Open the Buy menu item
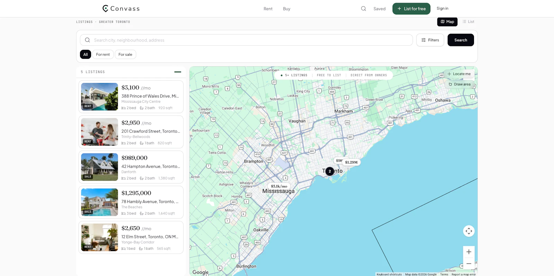554x276 pixels. tap(287, 9)
